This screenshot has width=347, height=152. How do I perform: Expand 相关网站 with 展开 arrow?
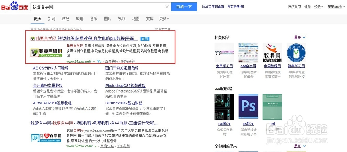click(x=300, y=38)
